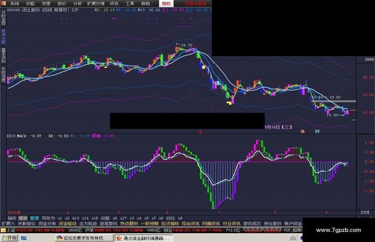Select the s3 template
The height and width of the screenshot is (242, 375).
[x=132, y=218]
